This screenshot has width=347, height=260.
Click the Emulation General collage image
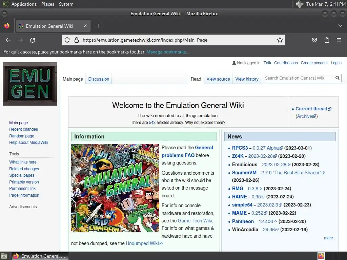(x=115, y=188)
